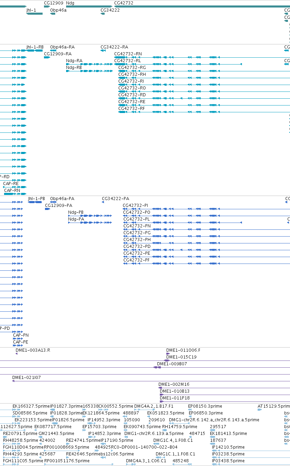Select the Jhl-1 gene label

tap(31, 10)
